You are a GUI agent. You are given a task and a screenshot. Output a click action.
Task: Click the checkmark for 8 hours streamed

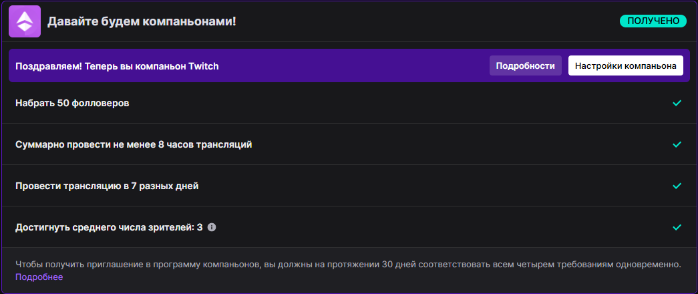tap(677, 144)
